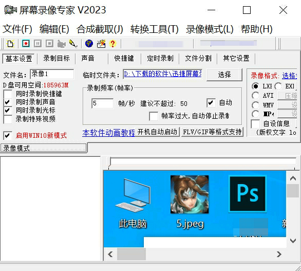
Task: Click the D盘可用空间 value 185963M
Action: [56, 85]
